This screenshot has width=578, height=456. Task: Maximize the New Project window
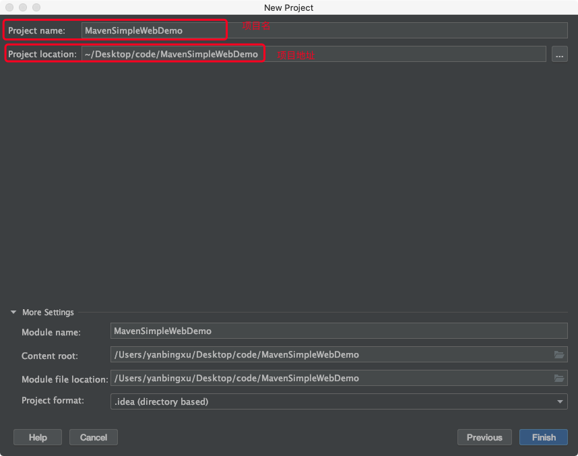tap(36, 7)
